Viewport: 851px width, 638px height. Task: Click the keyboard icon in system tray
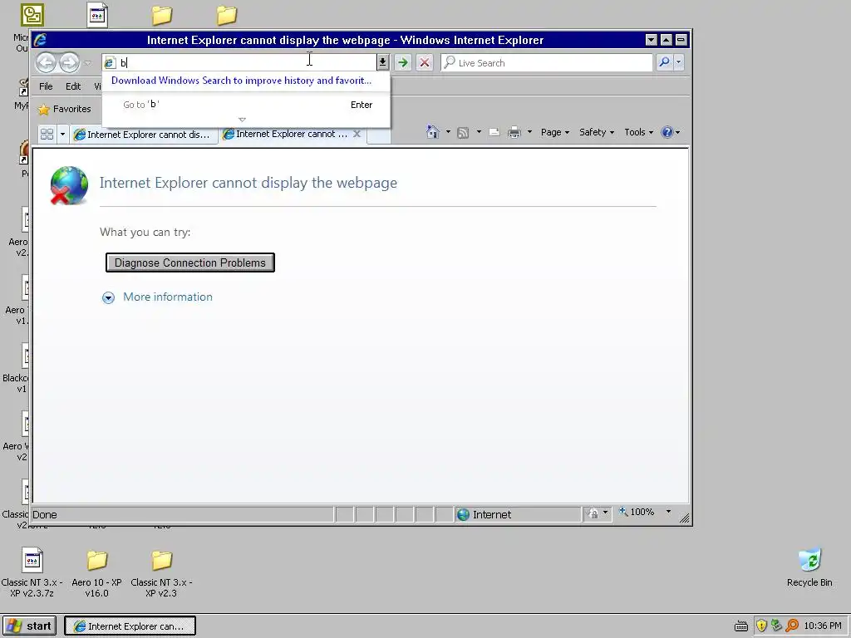(x=740, y=626)
